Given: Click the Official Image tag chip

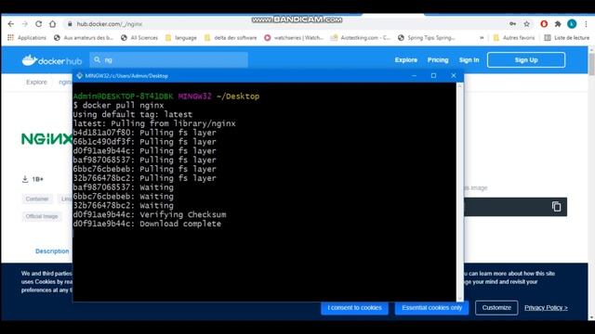Looking at the screenshot, I should [x=42, y=216].
